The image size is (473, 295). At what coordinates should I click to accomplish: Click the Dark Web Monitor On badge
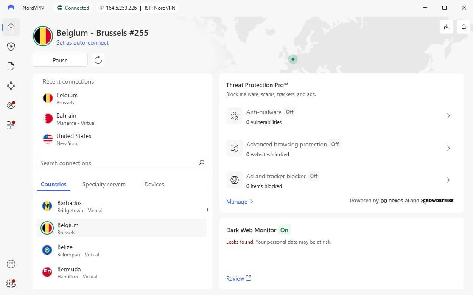[284, 230]
